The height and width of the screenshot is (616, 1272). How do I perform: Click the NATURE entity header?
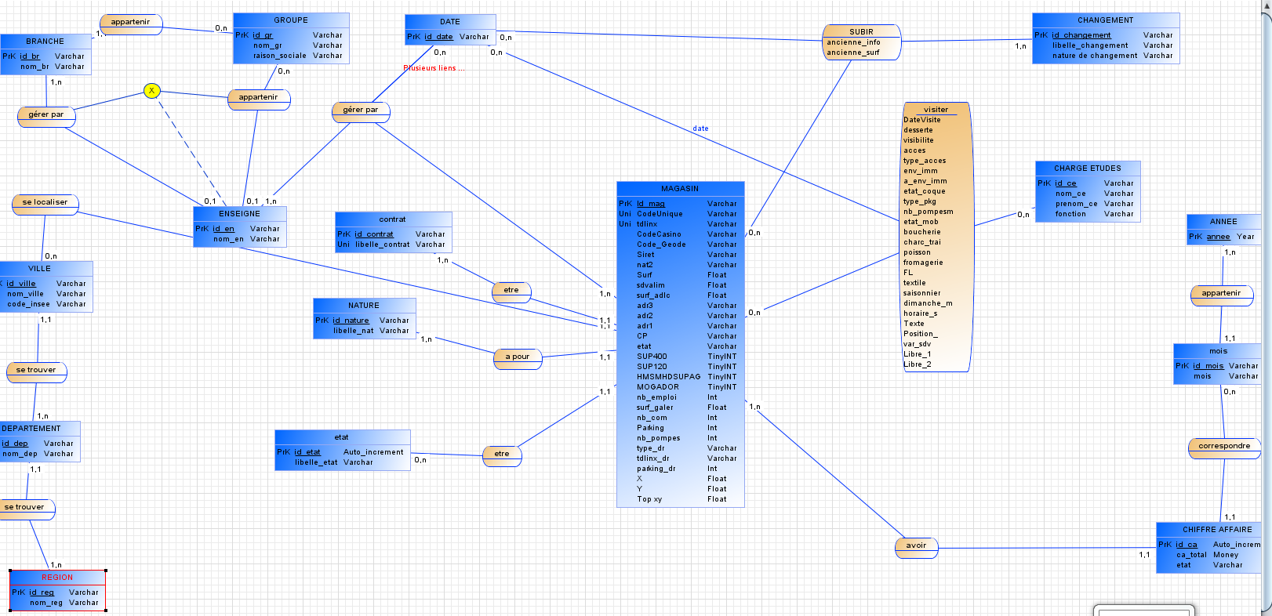click(x=364, y=306)
